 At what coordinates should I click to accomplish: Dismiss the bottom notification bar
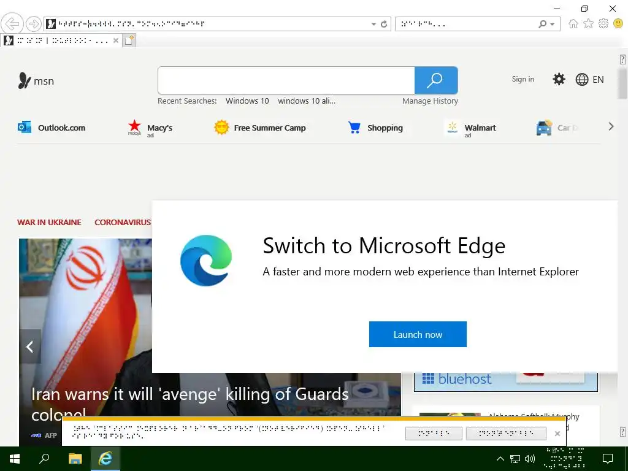557,434
